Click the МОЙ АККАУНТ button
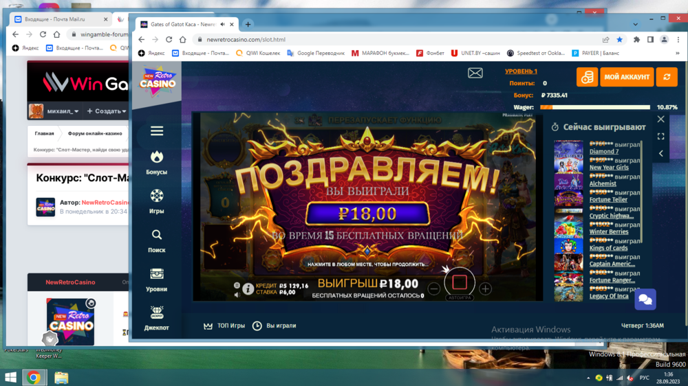 [626, 77]
